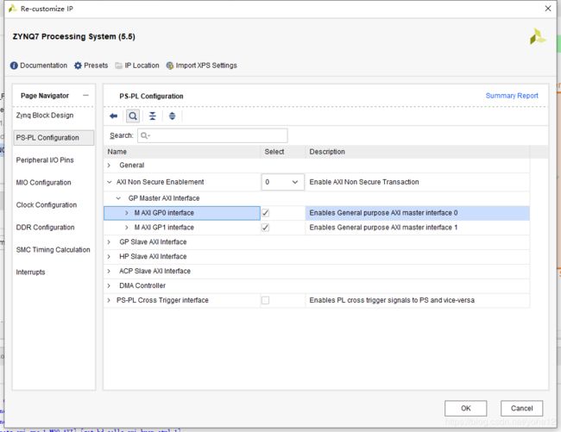Click the Xilinx logo in header
561x432 pixels.
coord(538,37)
